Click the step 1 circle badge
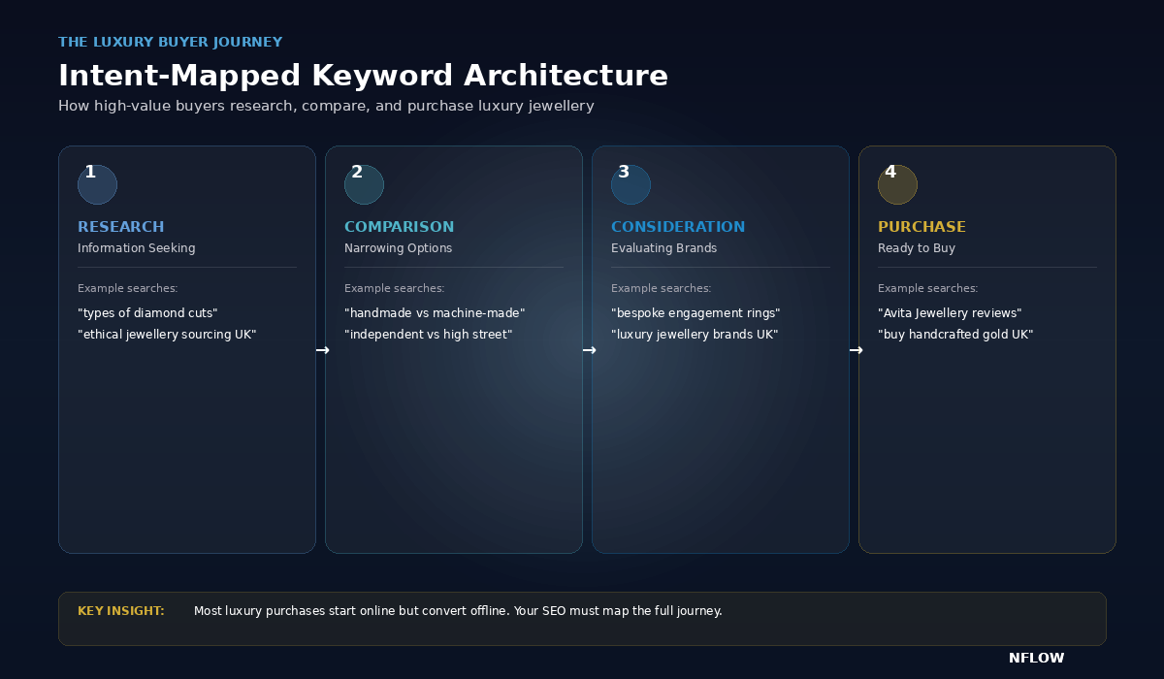1164x679 pixels. 97,184
